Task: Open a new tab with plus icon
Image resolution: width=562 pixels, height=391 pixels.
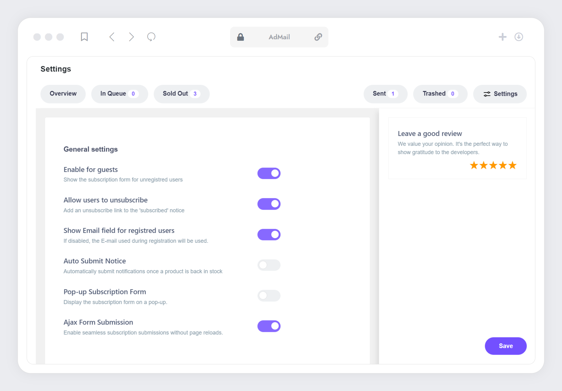Action: click(x=502, y=37)
